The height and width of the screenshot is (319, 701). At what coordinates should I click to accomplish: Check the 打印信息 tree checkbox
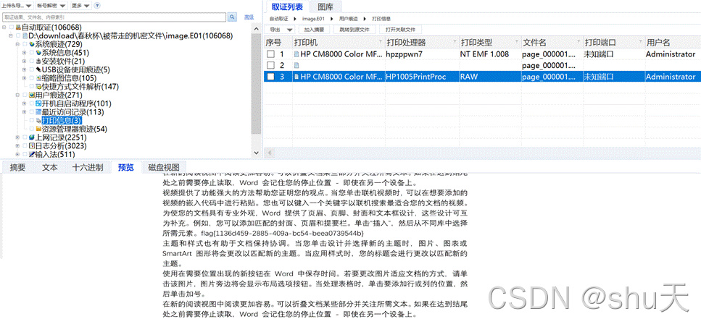32,121
